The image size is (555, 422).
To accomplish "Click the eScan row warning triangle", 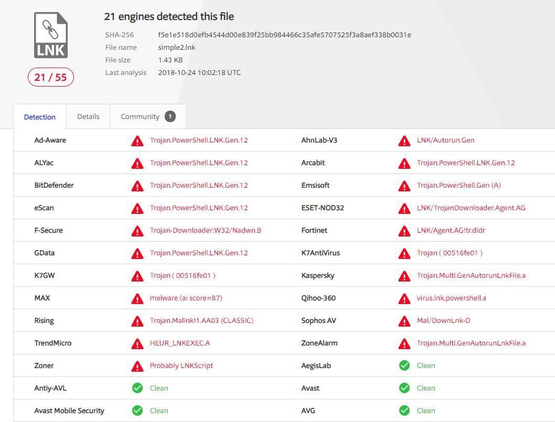I will point(137,208).
